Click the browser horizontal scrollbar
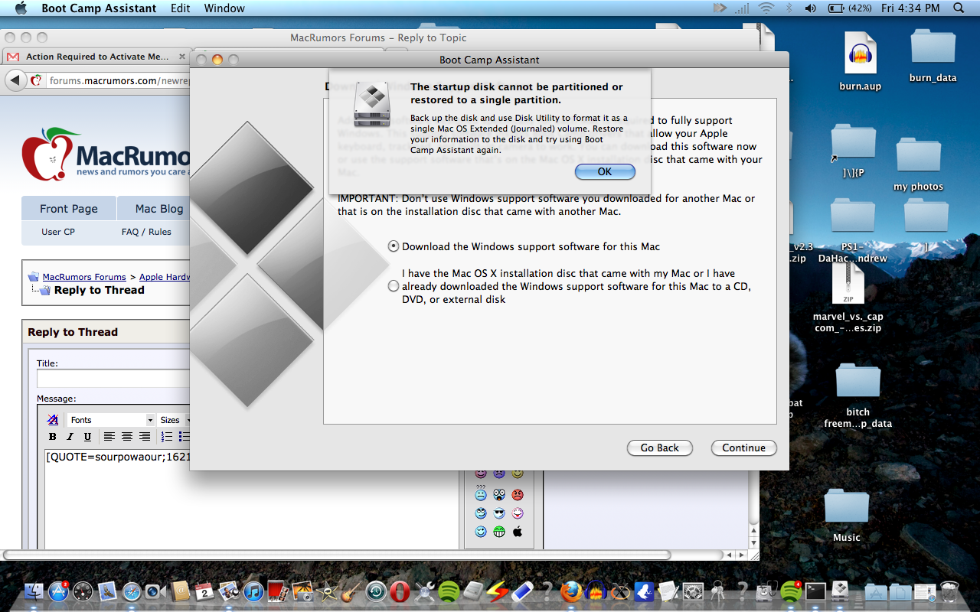This screenshot has width=980, height=612. coord(337,555)
